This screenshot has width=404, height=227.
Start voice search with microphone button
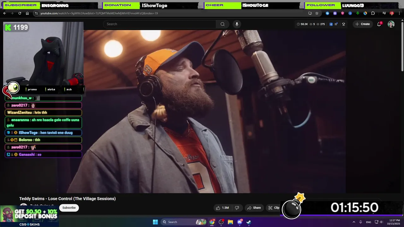[237, 24]
